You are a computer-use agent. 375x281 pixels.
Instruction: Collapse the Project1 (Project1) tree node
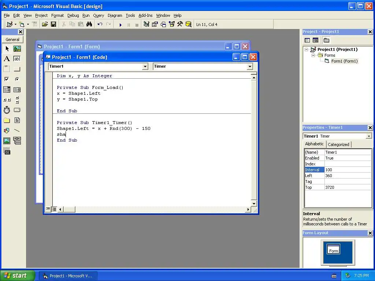tap(307, 49)
